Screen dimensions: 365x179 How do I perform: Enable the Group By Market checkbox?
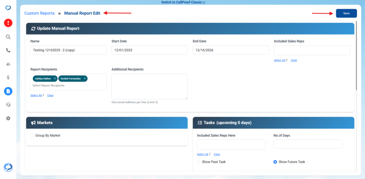click(x=32, y=135)
